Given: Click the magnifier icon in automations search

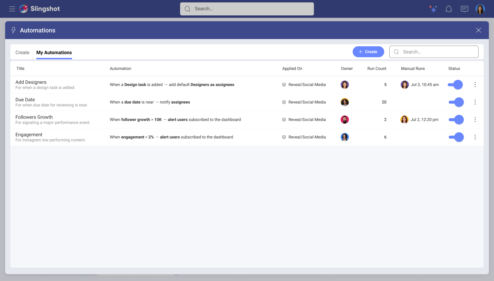Looking at the screenshot, I should click(397, 52).
